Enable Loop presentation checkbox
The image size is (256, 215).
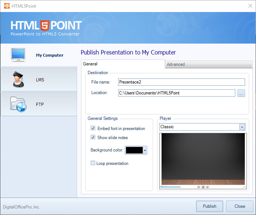(93, 163)
